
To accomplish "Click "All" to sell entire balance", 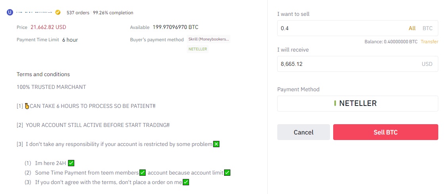I will (412, 28).
